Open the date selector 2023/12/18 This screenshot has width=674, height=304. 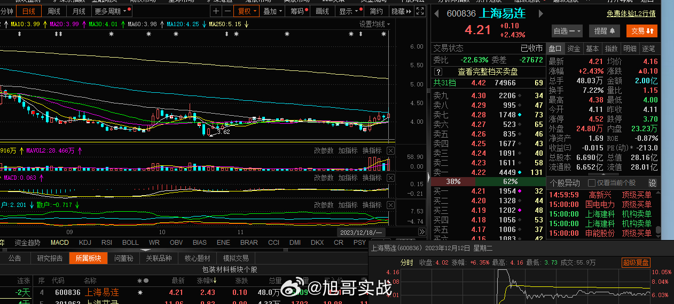pyautogui.click(x=362, y=232)
